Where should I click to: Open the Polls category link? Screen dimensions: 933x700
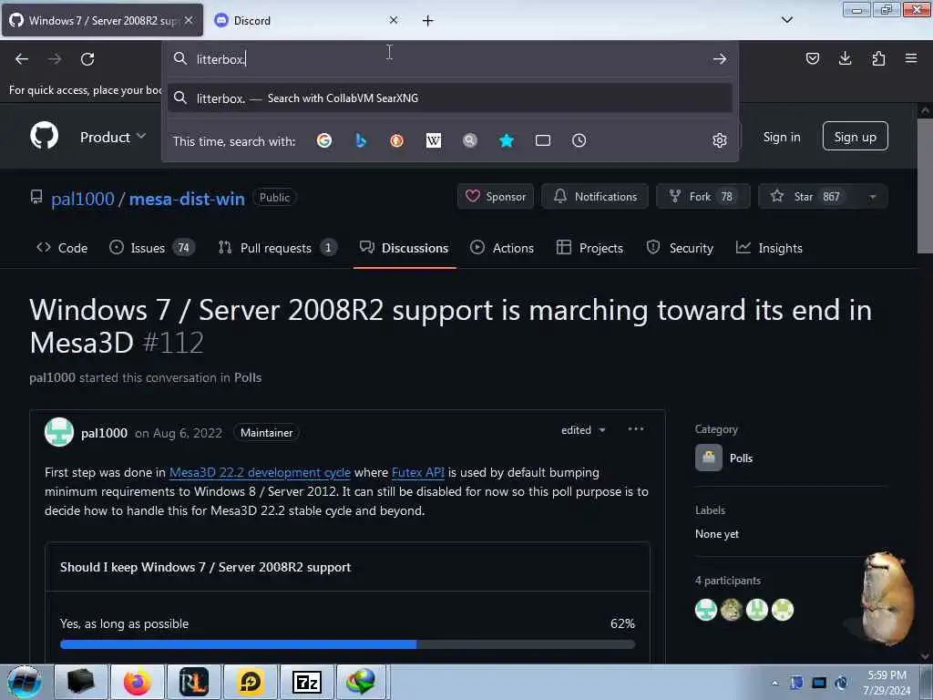click(x=741, y=458)
